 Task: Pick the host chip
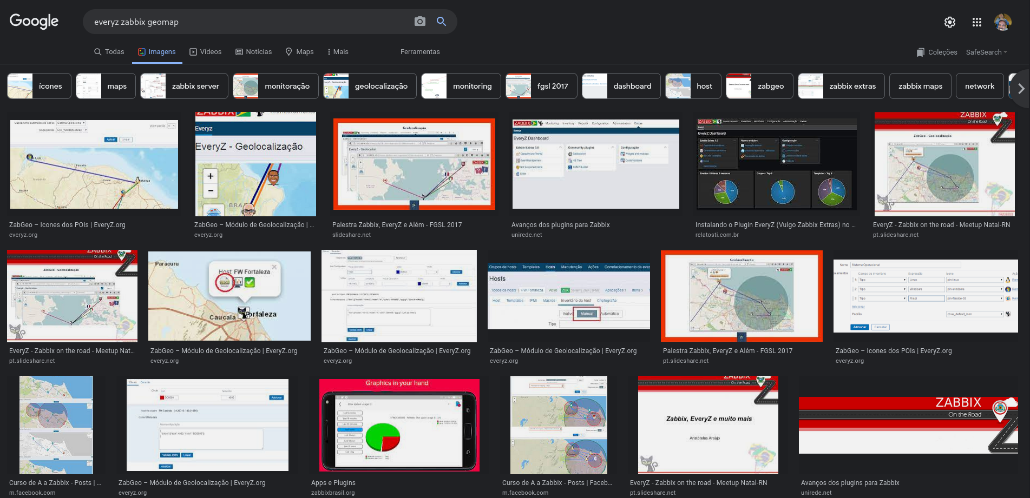pos(693,86)
